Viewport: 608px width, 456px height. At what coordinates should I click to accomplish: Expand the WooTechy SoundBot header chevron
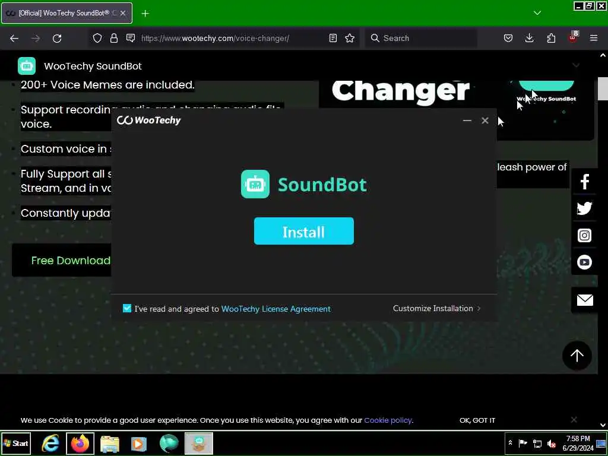[x=576, y=65]
